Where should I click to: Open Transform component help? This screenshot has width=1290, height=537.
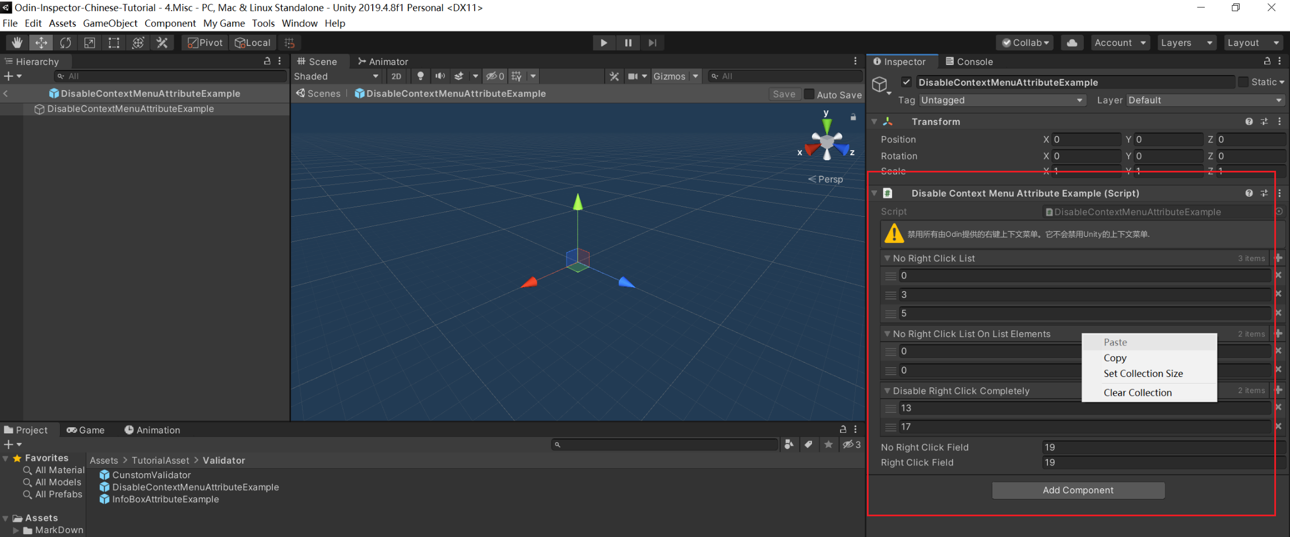[x=1249, y=122]
